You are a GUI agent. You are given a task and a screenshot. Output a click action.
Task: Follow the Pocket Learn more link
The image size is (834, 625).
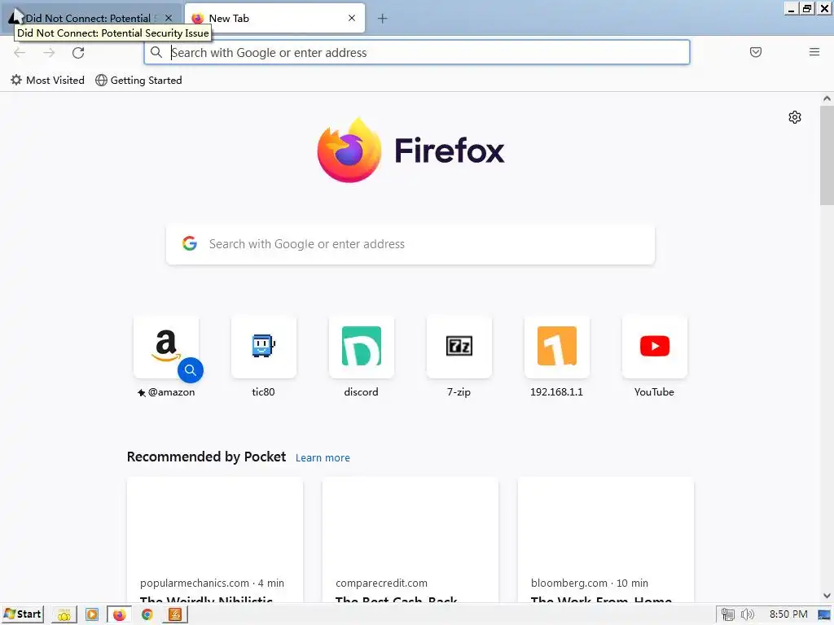tap(323, 457)
